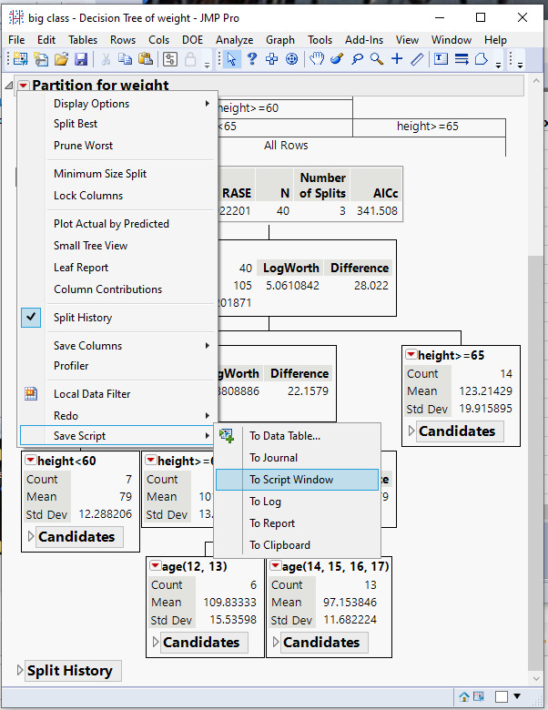548x710 pixels.
Task: Collapse the Partition for weight gray triangle
Action: tap(8, 86)
